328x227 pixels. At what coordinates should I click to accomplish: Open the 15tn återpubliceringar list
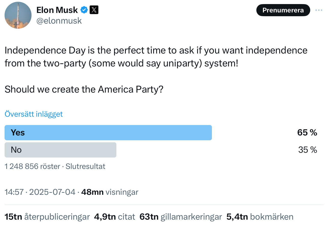(47, 217)
